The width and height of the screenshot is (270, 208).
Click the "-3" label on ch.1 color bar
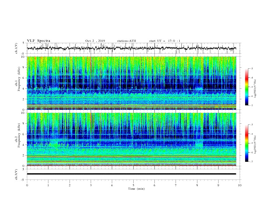252,68
